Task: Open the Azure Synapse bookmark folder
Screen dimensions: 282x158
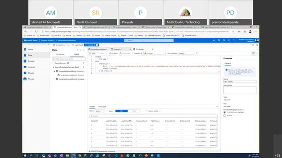Action: pos(43,36)
